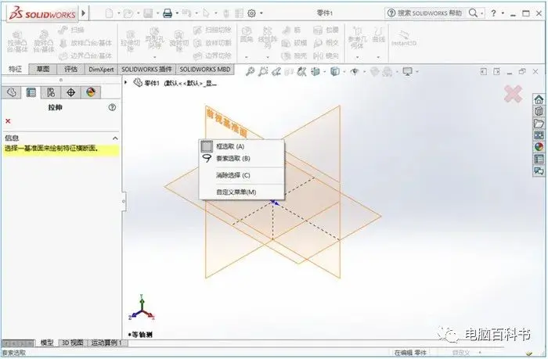Switch to the 评估 ribbon tab
The height and width of the screenshot is (359, 548).
coord(71,69)
